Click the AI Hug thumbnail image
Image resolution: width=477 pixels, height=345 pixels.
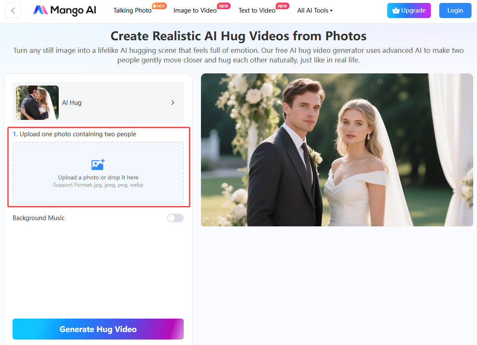(x=37, y=103)
